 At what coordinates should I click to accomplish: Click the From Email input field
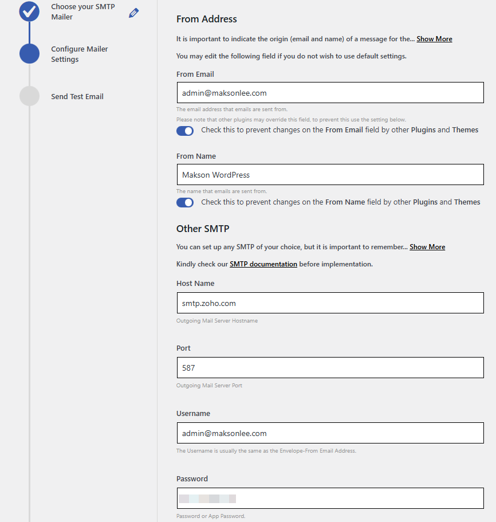pyautogui.click(x=330, y=93)
